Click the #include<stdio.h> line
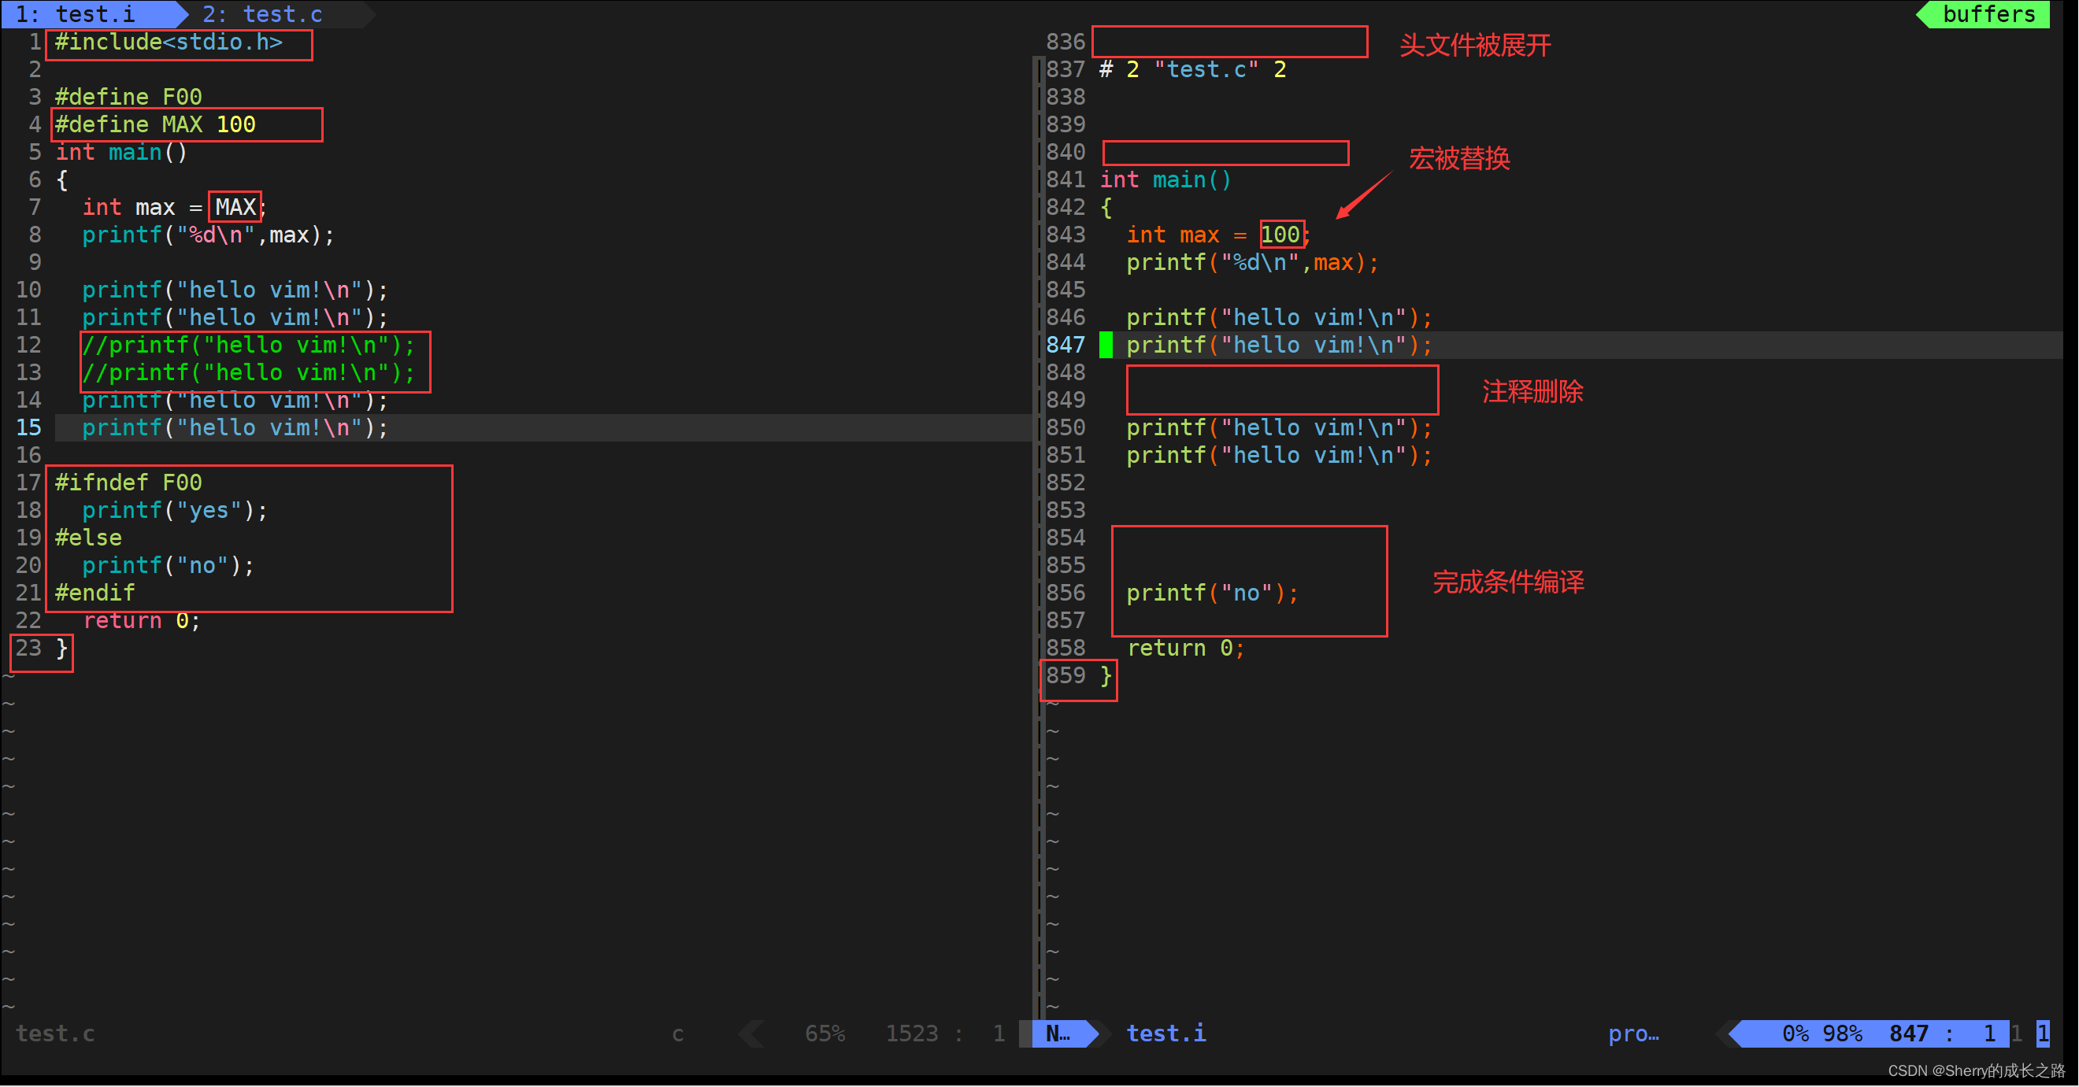The image size is (2079, 1087). click(169, 42)
